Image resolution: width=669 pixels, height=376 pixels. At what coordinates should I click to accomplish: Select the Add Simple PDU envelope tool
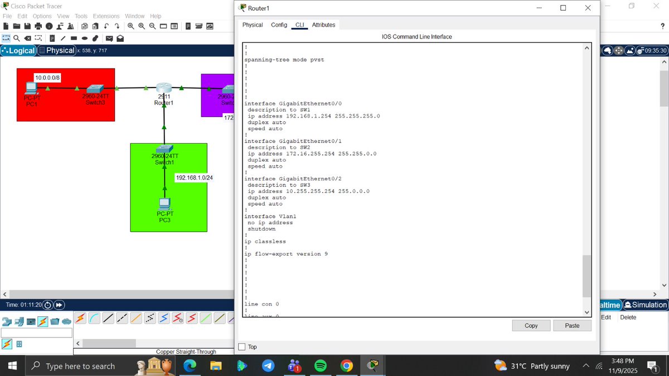click(x=109, y=38)
